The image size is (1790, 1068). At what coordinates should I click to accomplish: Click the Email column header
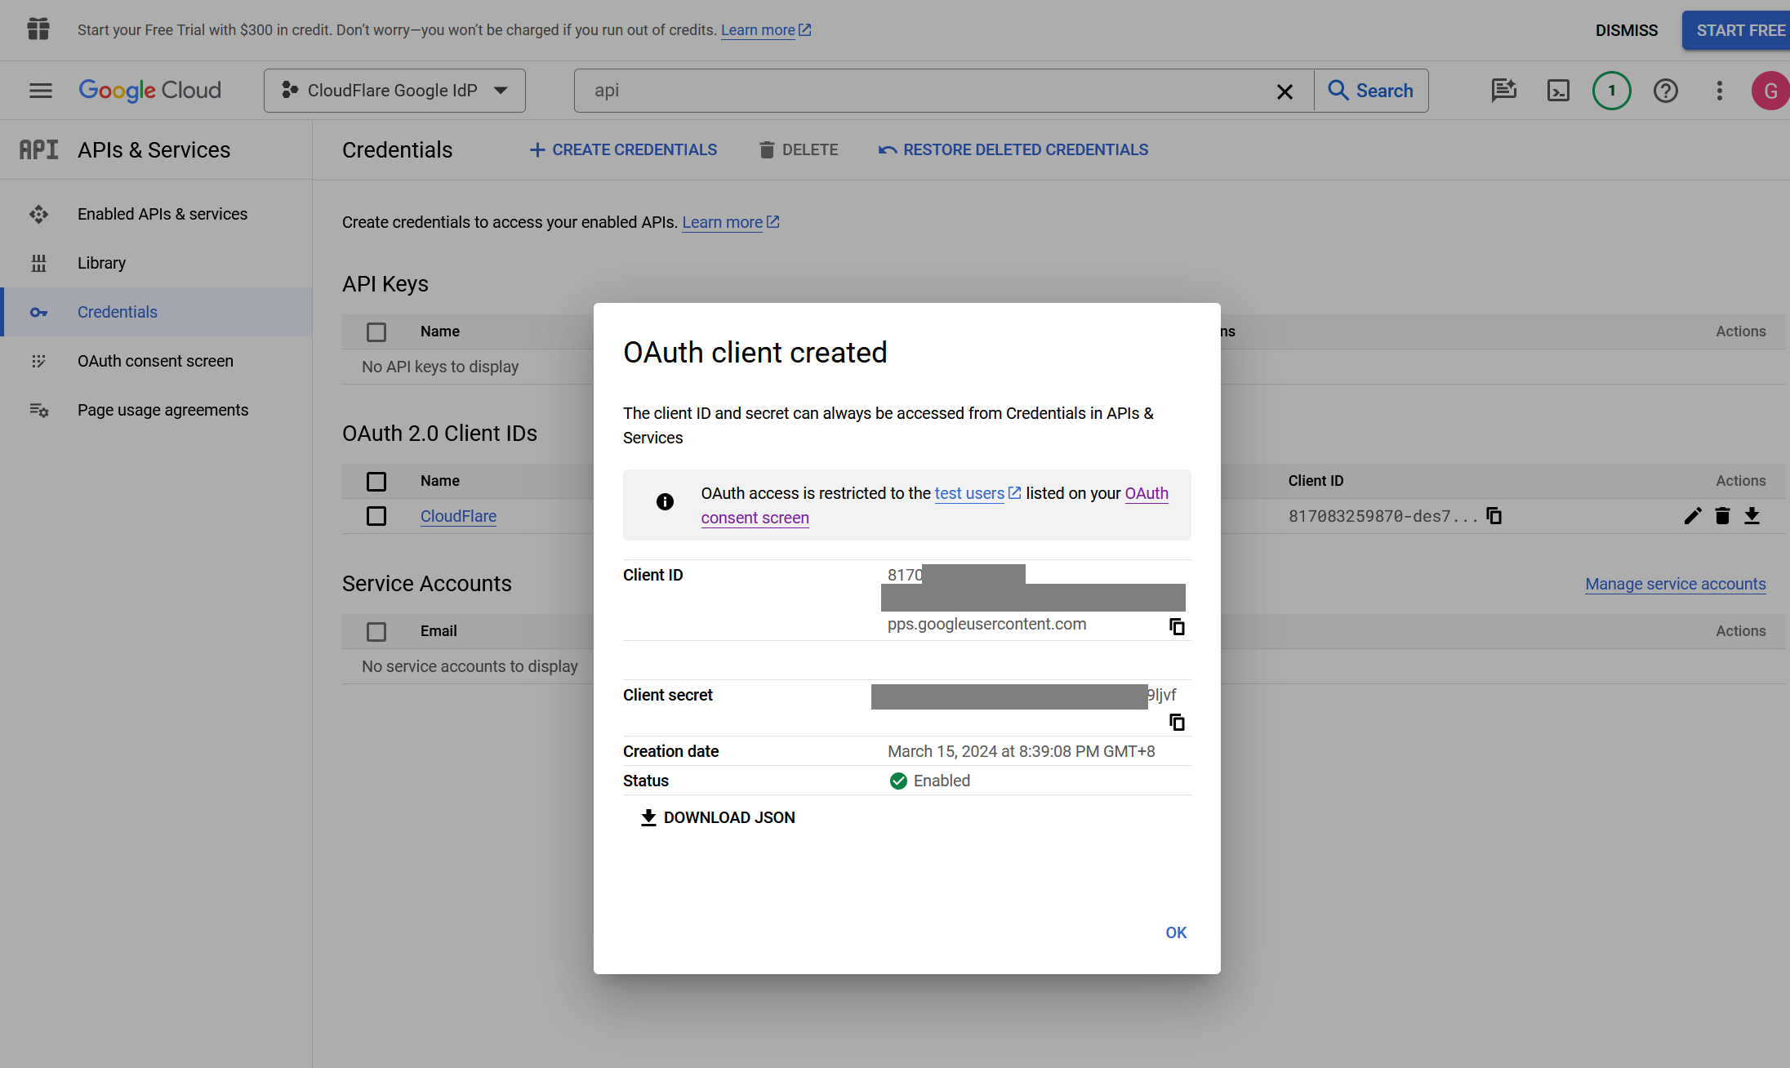pyautogui.click(x=439, y=631)
